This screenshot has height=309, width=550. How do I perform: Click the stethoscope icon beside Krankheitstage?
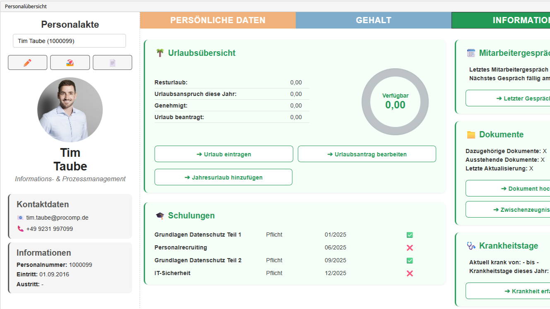click(471, 246)
